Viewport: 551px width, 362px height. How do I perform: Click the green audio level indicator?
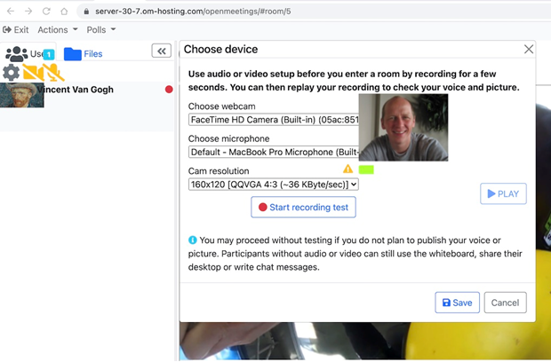pos(366,169)
